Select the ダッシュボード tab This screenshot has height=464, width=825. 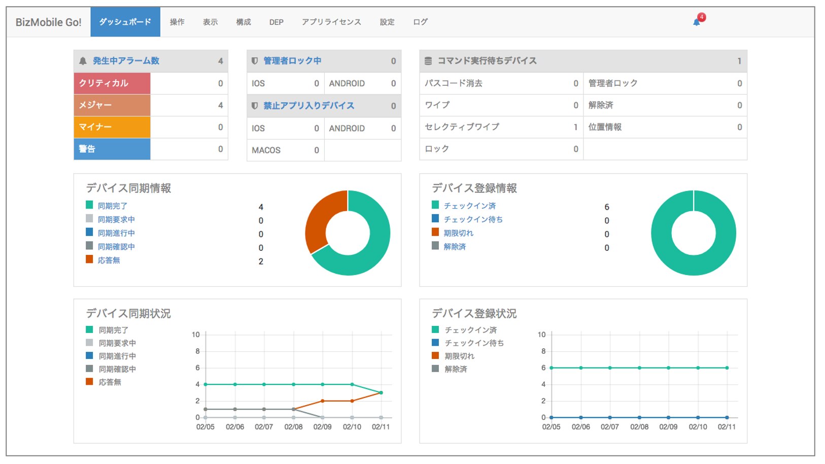tap(125, 22)
